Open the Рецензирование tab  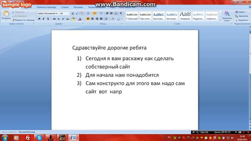click(x=96, y=7)
